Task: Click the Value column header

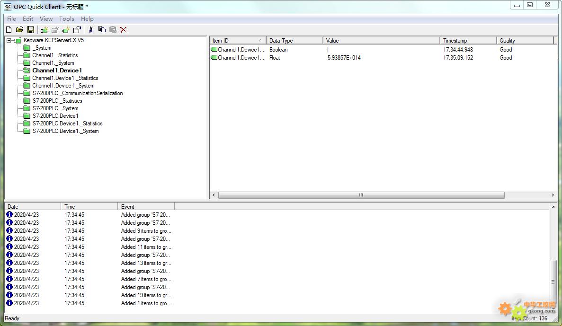Action: click(381, 41)
